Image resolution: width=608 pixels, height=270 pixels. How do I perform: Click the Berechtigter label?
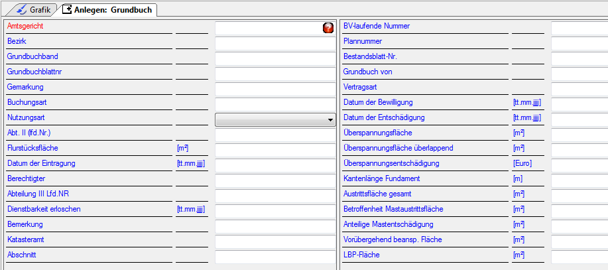(26, 178)
